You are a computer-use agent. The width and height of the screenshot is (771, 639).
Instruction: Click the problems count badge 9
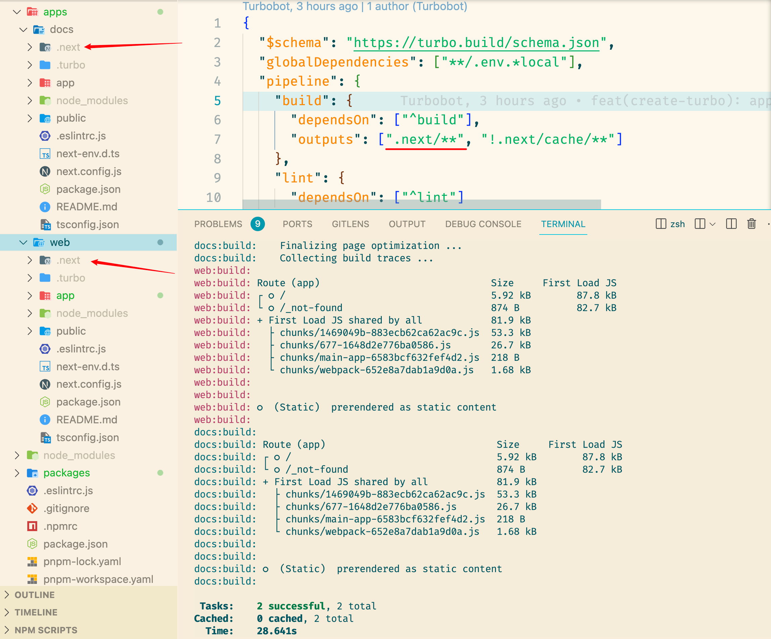(x=258, y=224)
